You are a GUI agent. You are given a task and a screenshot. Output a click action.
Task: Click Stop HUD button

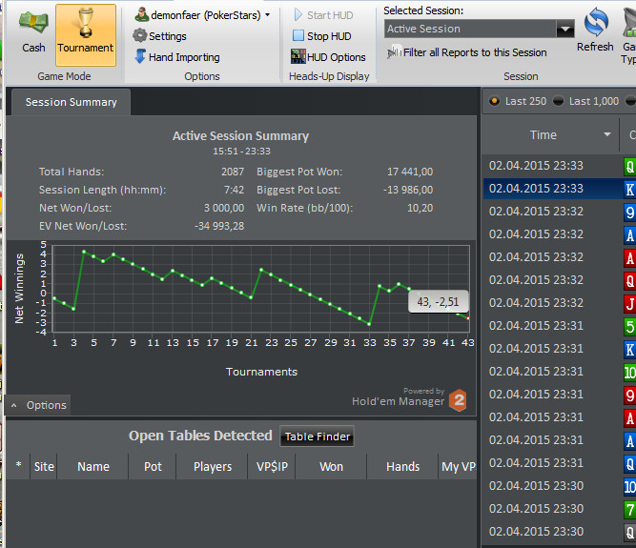(x=322, y=36)
